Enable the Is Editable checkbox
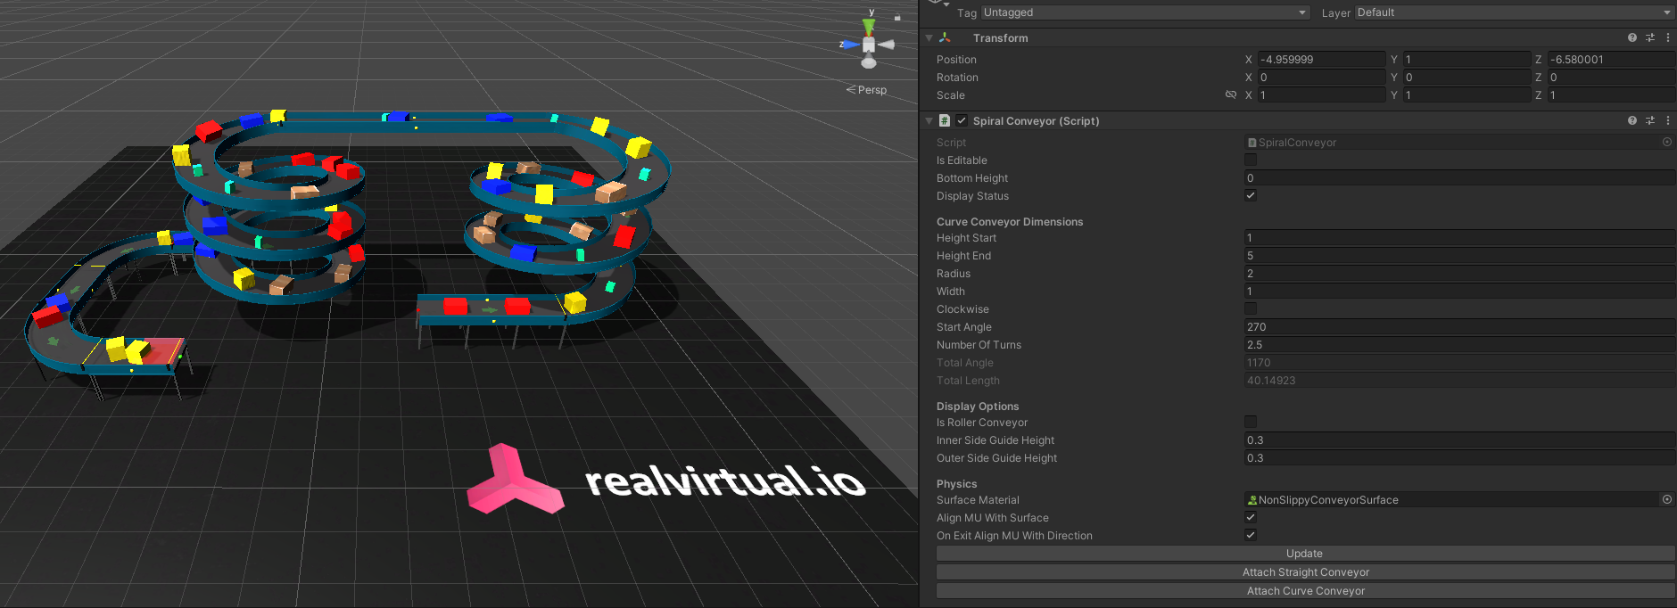 coord(1251,160)
